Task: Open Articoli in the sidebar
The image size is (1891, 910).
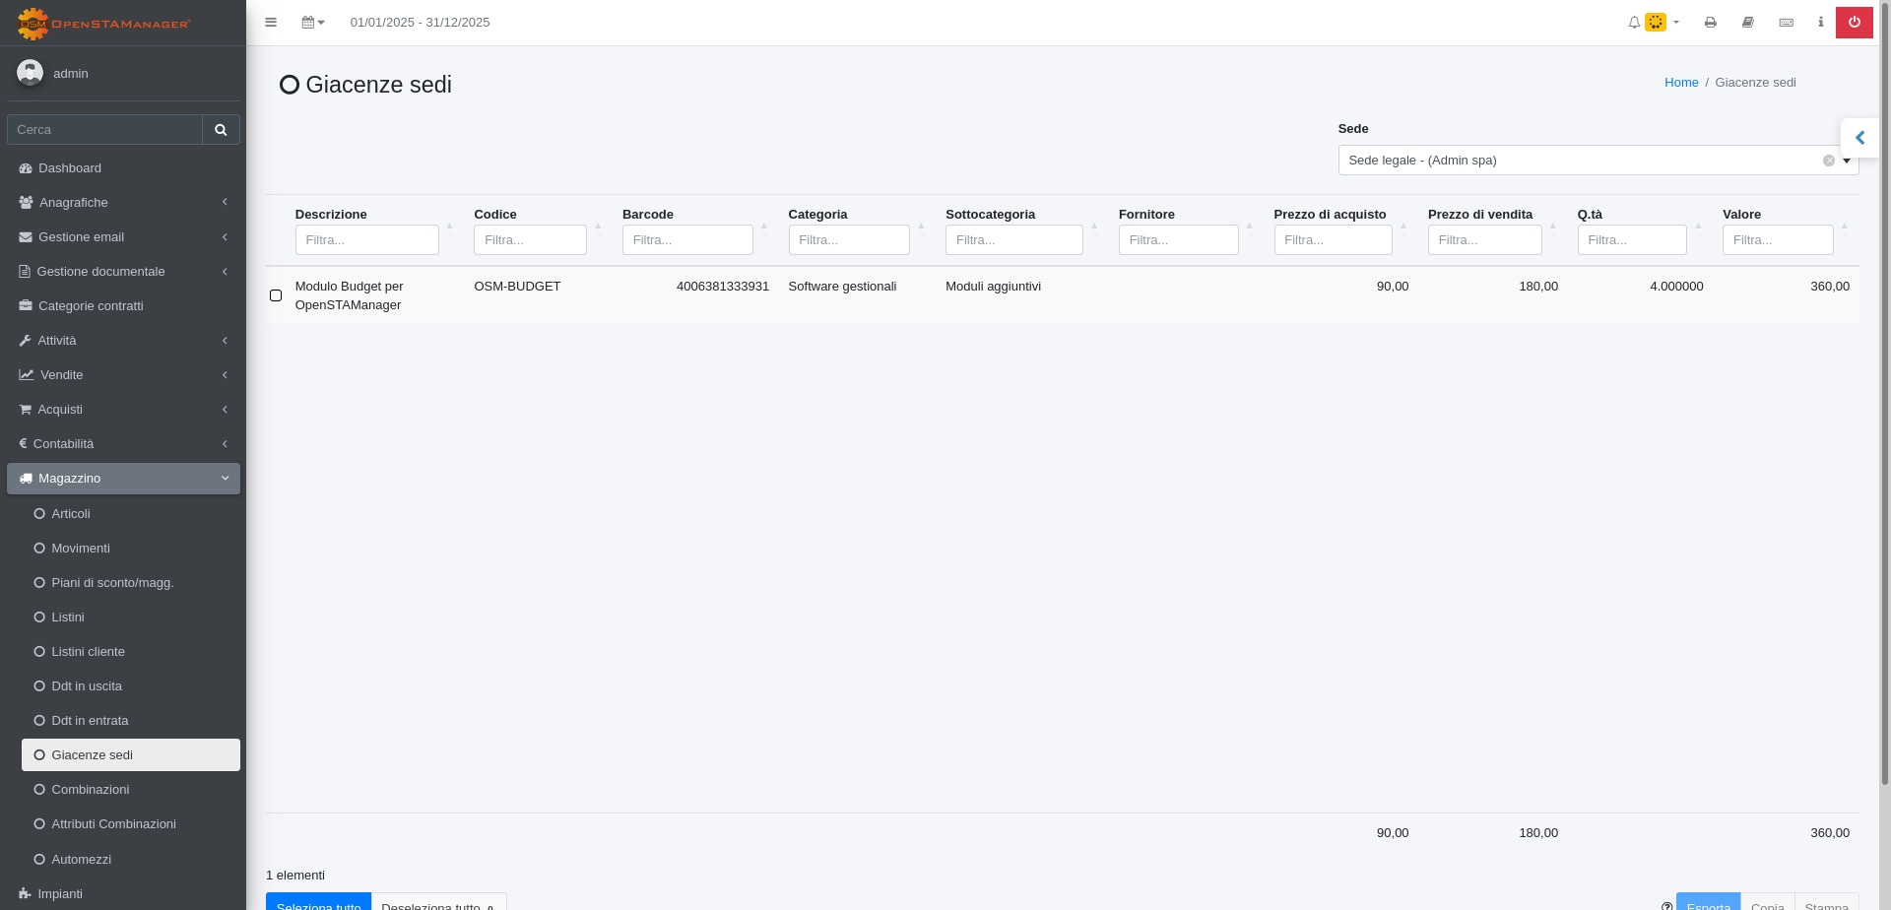Action: (x=71, y=514)
